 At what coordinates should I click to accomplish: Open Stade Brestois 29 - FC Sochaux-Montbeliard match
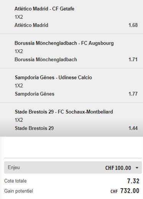(x=64, y=112)
